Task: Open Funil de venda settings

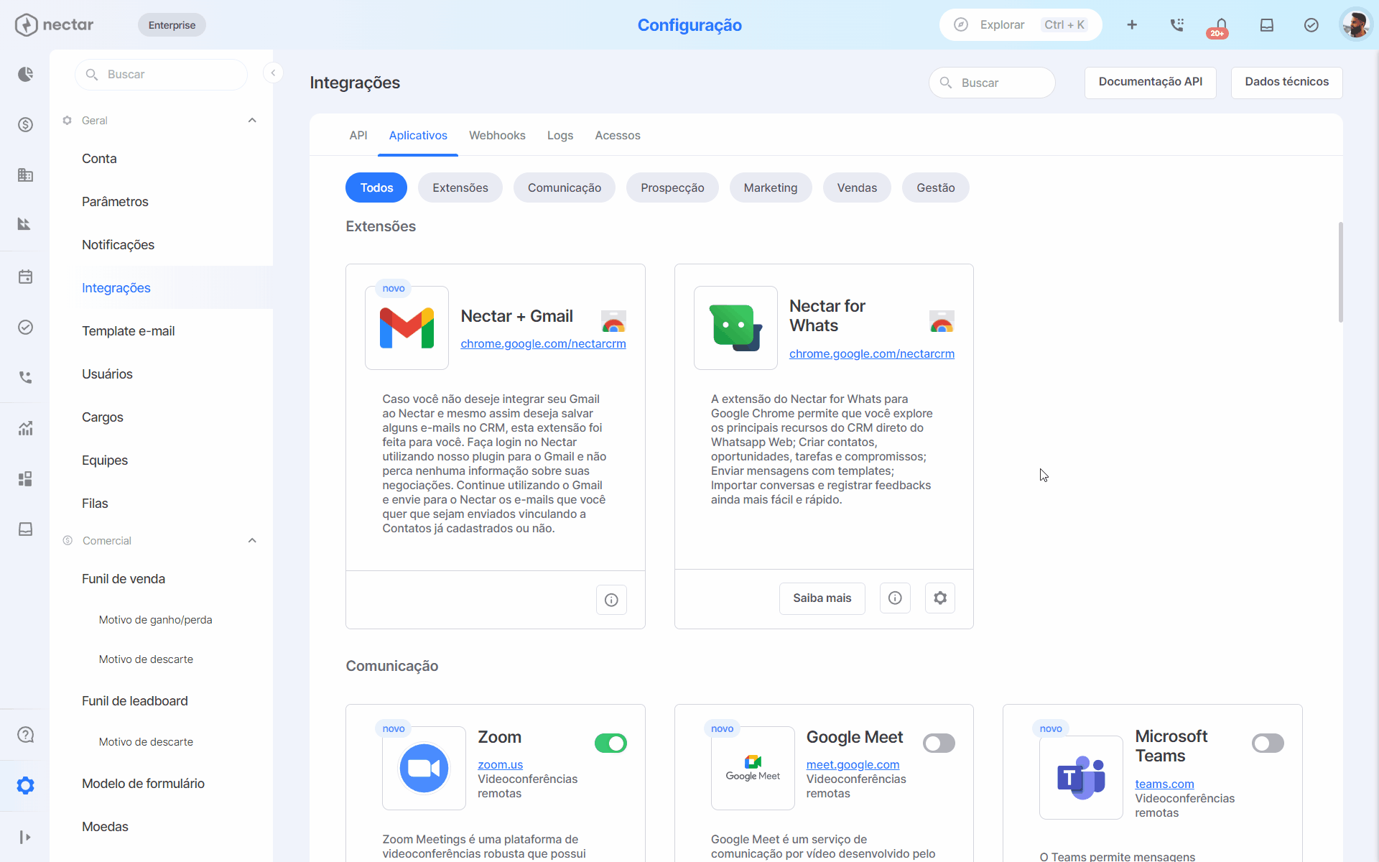Action: point(124,579)
